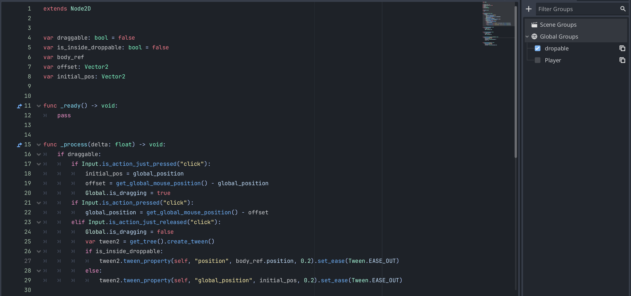Click the code minimap preview
631x296 pixels.
498,24
